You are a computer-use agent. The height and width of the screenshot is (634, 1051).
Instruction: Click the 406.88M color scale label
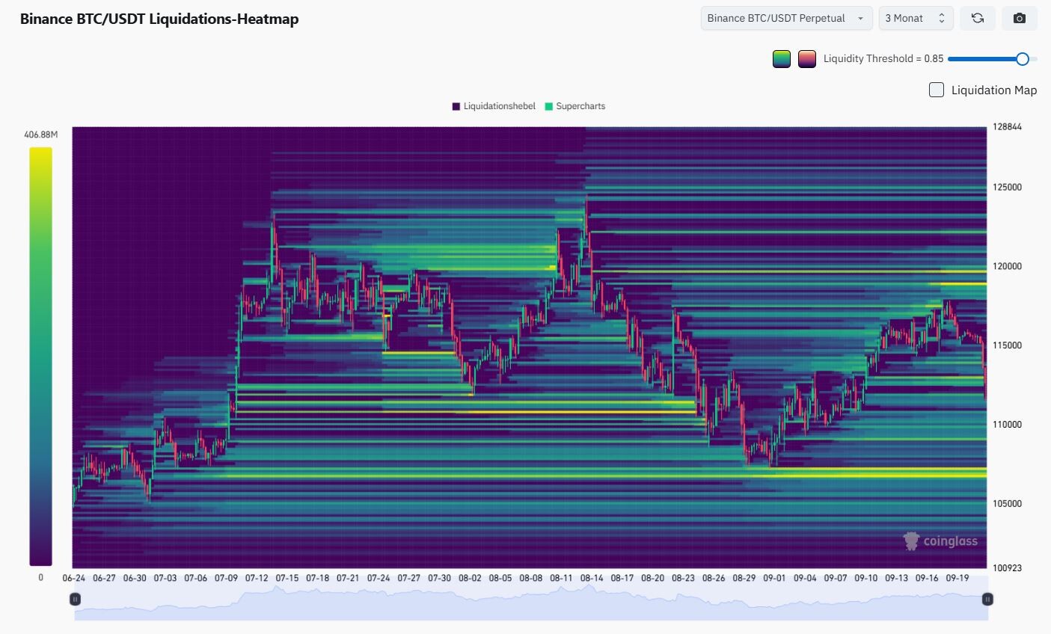(40, 135)
